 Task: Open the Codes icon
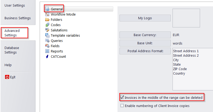point(47,25)
